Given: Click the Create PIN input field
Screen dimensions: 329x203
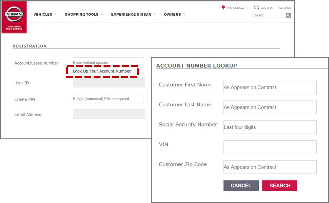Looking at the screenshot, I should click(108, 99).
